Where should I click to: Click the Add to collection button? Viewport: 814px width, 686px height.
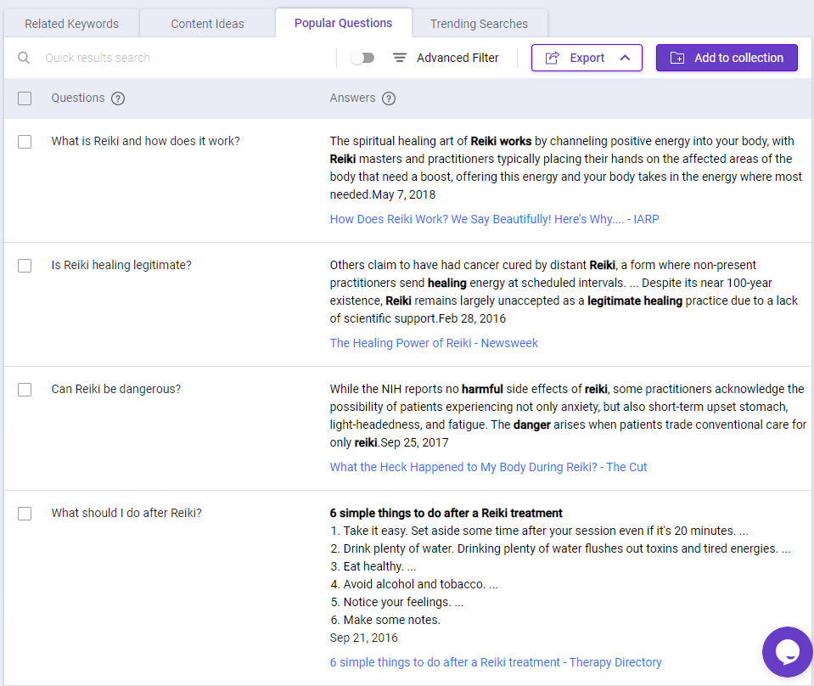(727, 58)
